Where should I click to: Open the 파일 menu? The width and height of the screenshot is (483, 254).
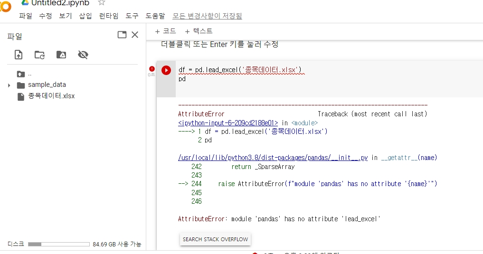pos(26,16)
